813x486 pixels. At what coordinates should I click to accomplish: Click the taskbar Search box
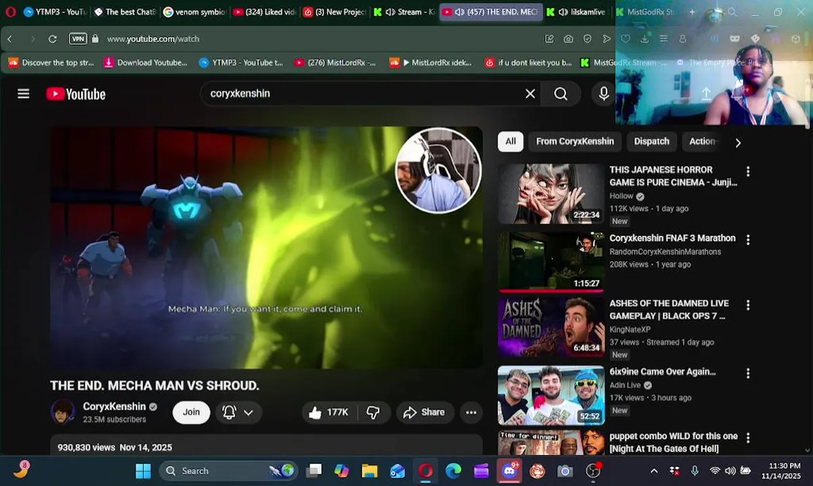tap(228, 471)
